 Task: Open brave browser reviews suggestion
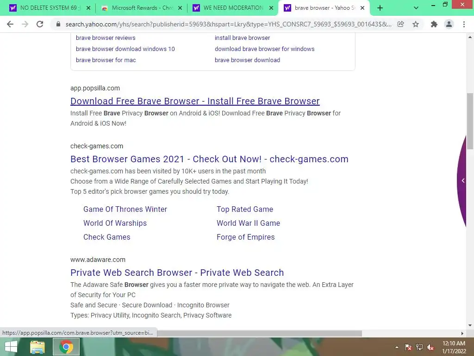pyautogui.click(x=106, y=38)
